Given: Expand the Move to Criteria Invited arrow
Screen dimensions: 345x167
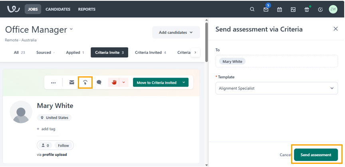Looking at the screenshot, I should pyautogui.click(x=183, y=83).
